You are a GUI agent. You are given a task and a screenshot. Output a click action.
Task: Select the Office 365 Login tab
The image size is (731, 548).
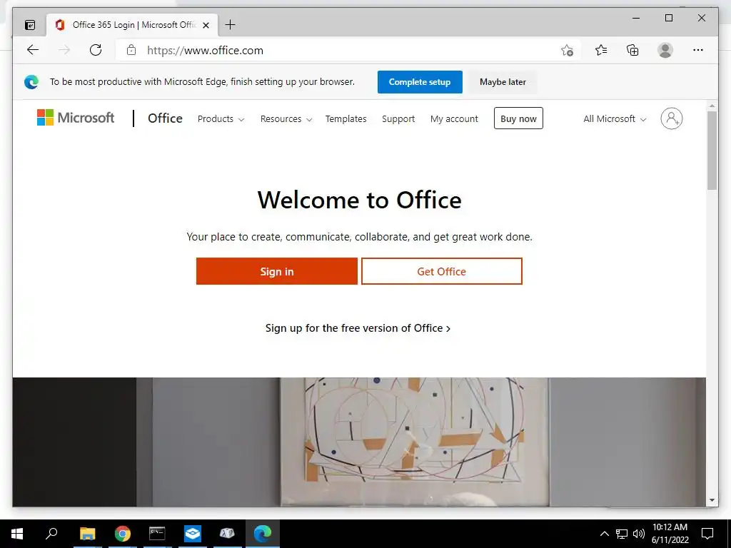132,25
